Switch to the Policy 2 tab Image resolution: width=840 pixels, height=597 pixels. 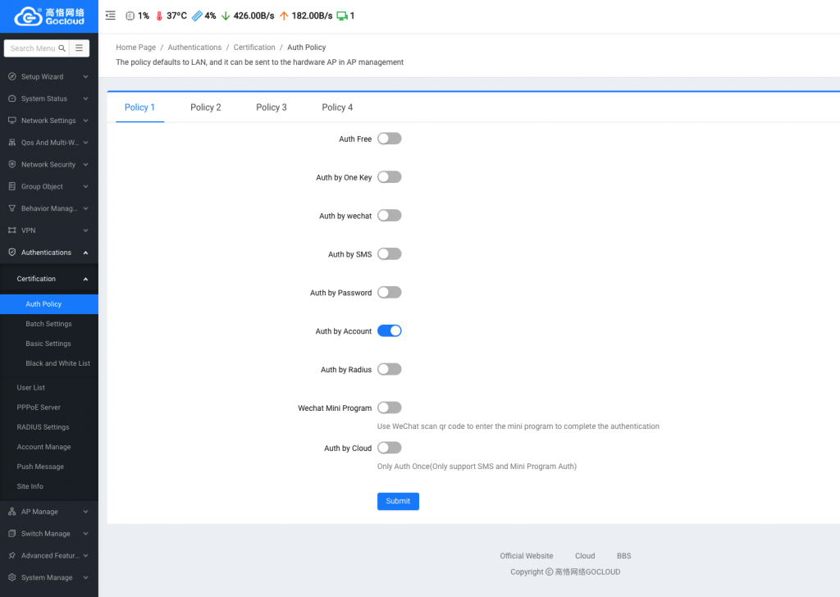pos(205,107)
